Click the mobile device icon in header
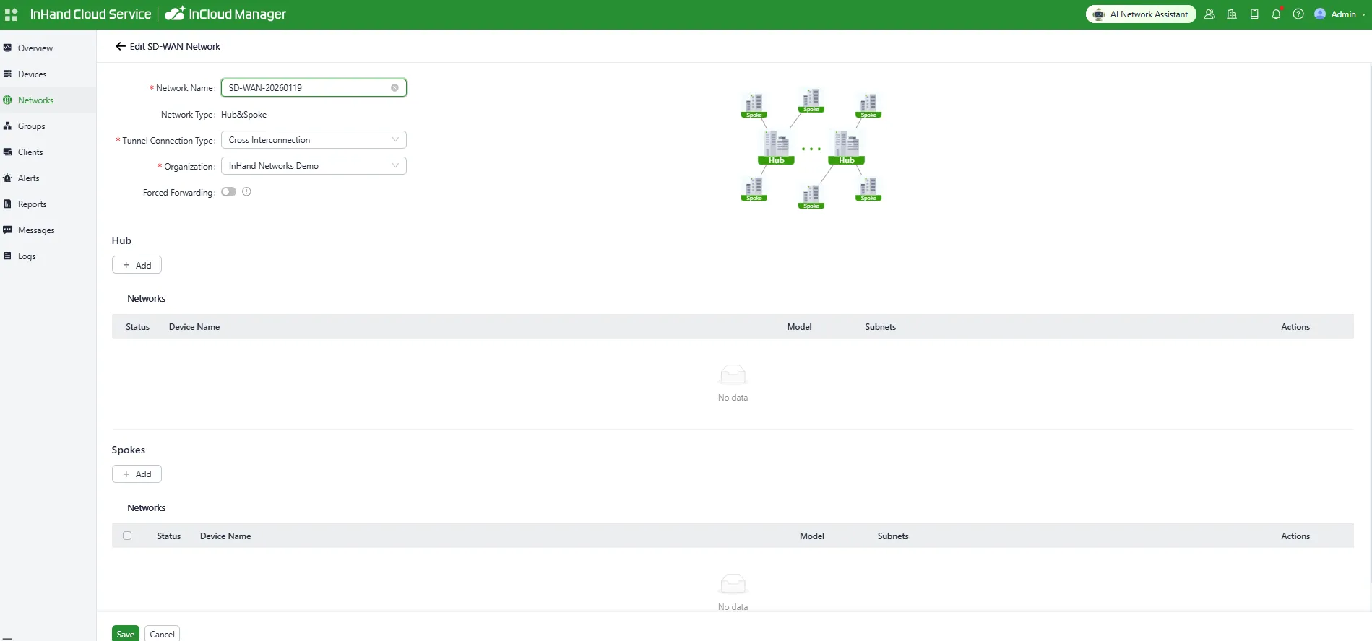Image resolution: width=1372 pixels, height=641 pixels. [x=1254, y=14]
